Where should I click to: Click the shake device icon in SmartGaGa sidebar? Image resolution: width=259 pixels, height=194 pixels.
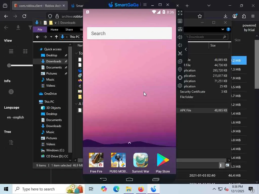click(x=180, y=77)
